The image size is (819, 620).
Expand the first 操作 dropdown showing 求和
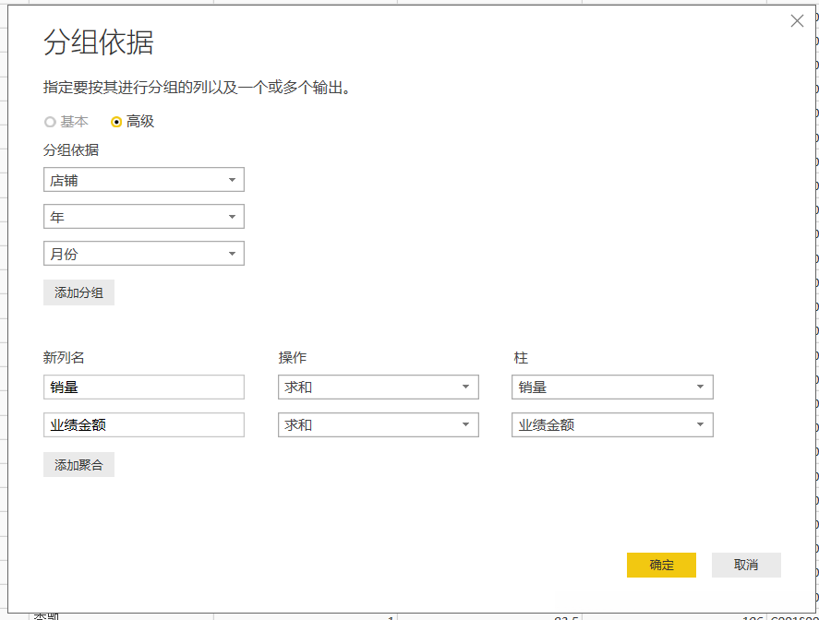pos(378,387)
